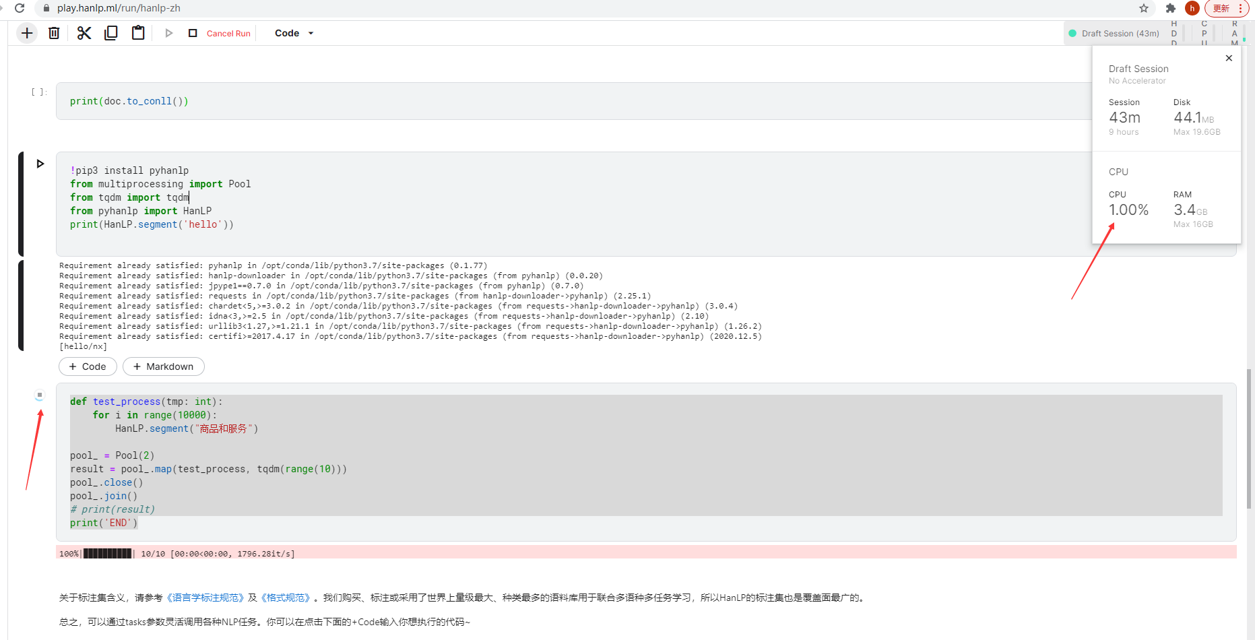The height and width of the screenshot is (640, 1255).
Task: Click the site lock icon in address bar
Action: (46, 8)
